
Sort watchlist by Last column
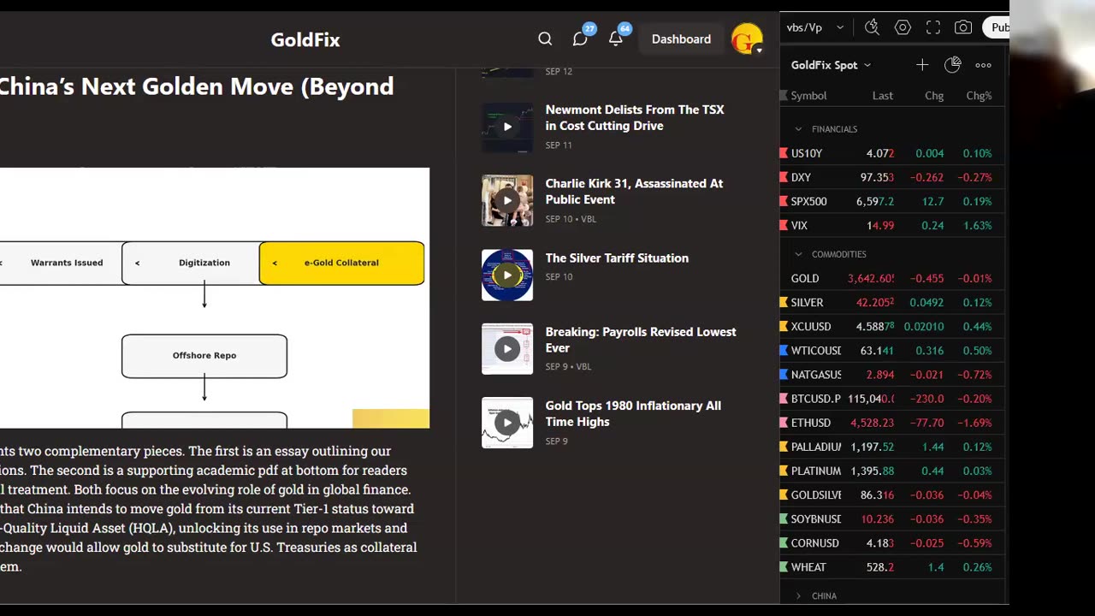tap(882, 96)
